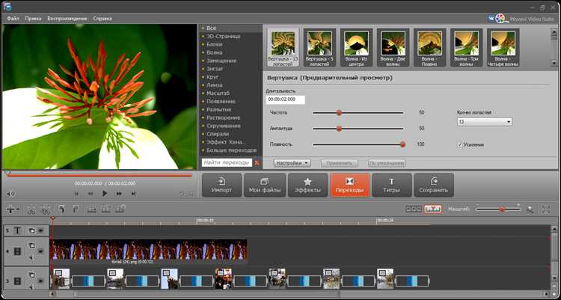Viewport: 561px width, 300px height.
Task: Click the Найти переходы search field
Action: (227, 163)
